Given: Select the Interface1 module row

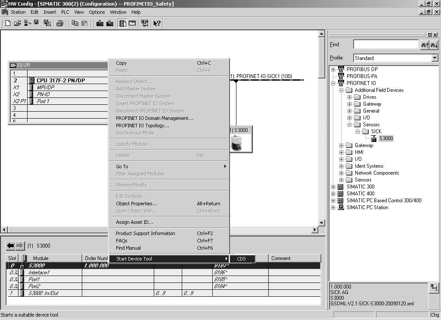Looking at the screenshot, I should pos(163,273).
